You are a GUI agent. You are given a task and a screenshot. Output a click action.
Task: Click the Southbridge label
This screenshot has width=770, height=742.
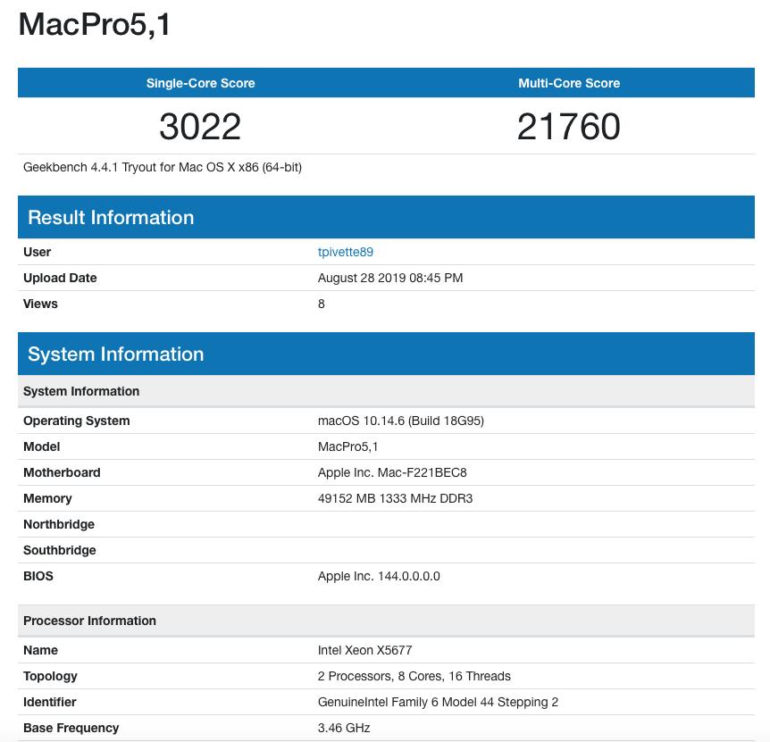60,551
